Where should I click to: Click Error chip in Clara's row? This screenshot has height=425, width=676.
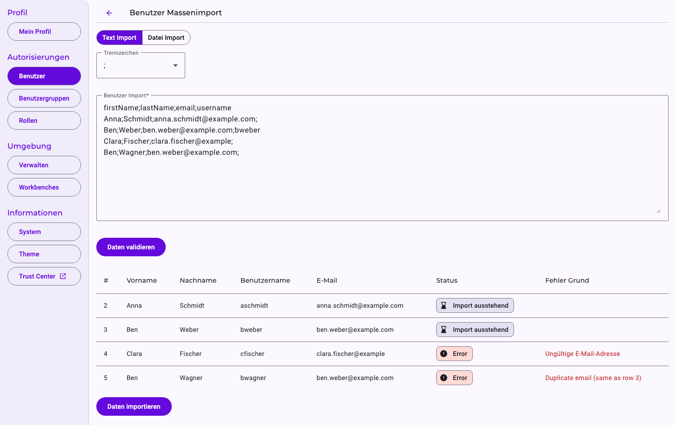(454, 354)
